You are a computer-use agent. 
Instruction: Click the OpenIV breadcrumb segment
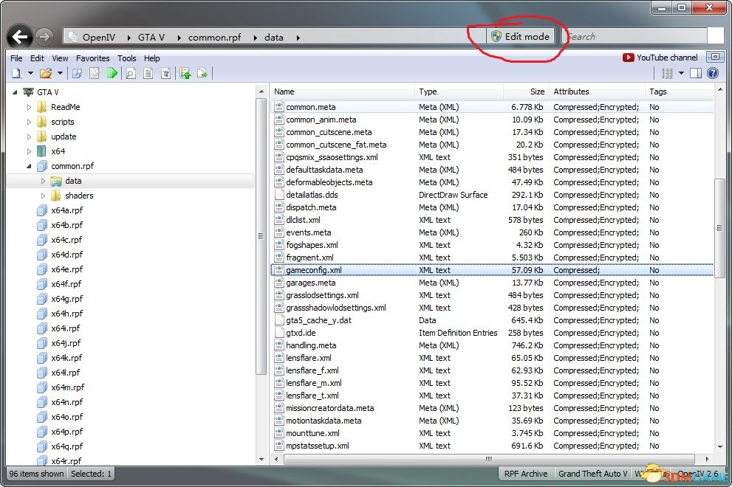(98, 38)
